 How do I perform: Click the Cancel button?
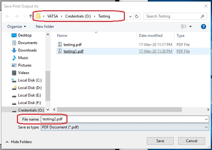(192, 141)
